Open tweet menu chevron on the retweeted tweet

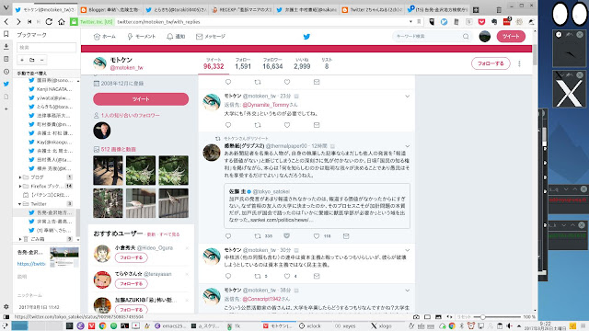[x=407, y=146]
